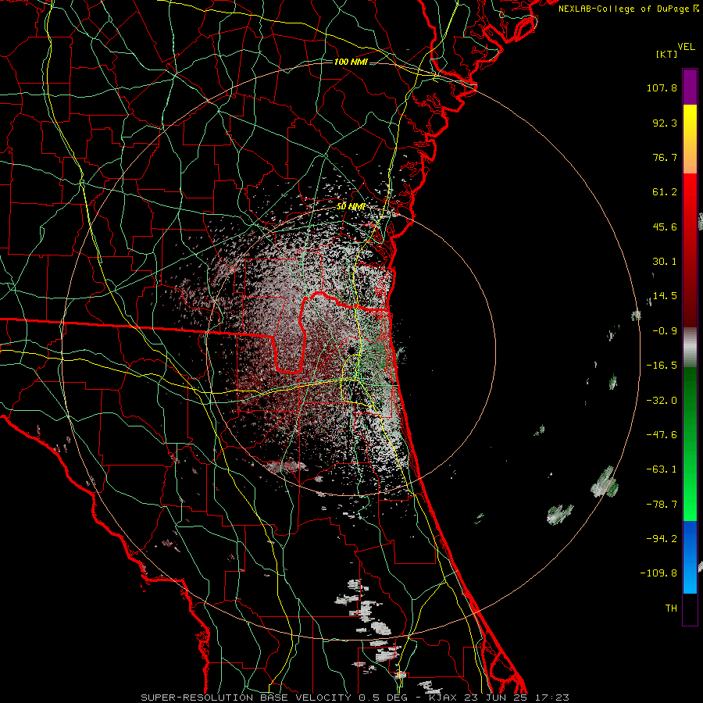Screen dimensions: 703x703
Task: Click the -47.6 legend value
Action: click(x=662, y=435)
